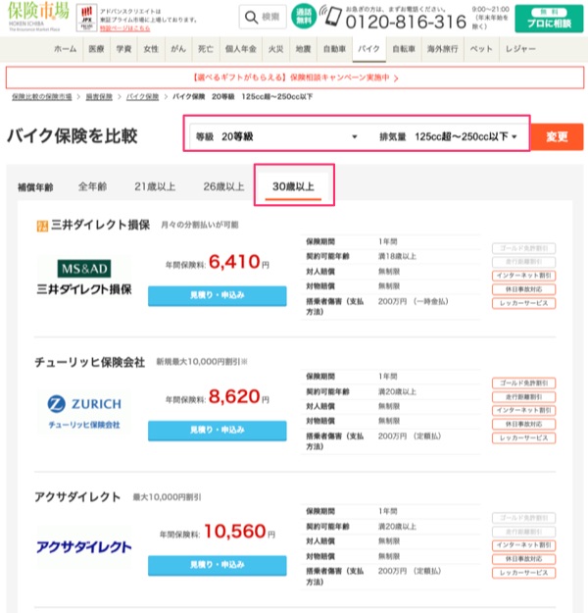Click the 損害保険 breadcrumb link
This screenshot has height=613, width=588.
(99, 96)
